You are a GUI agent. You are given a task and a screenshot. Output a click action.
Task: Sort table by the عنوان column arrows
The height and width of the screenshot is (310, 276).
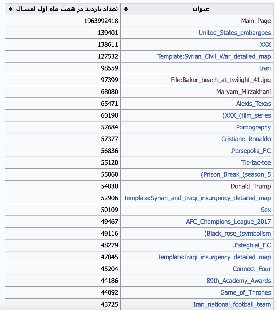[x=126, y=9]
